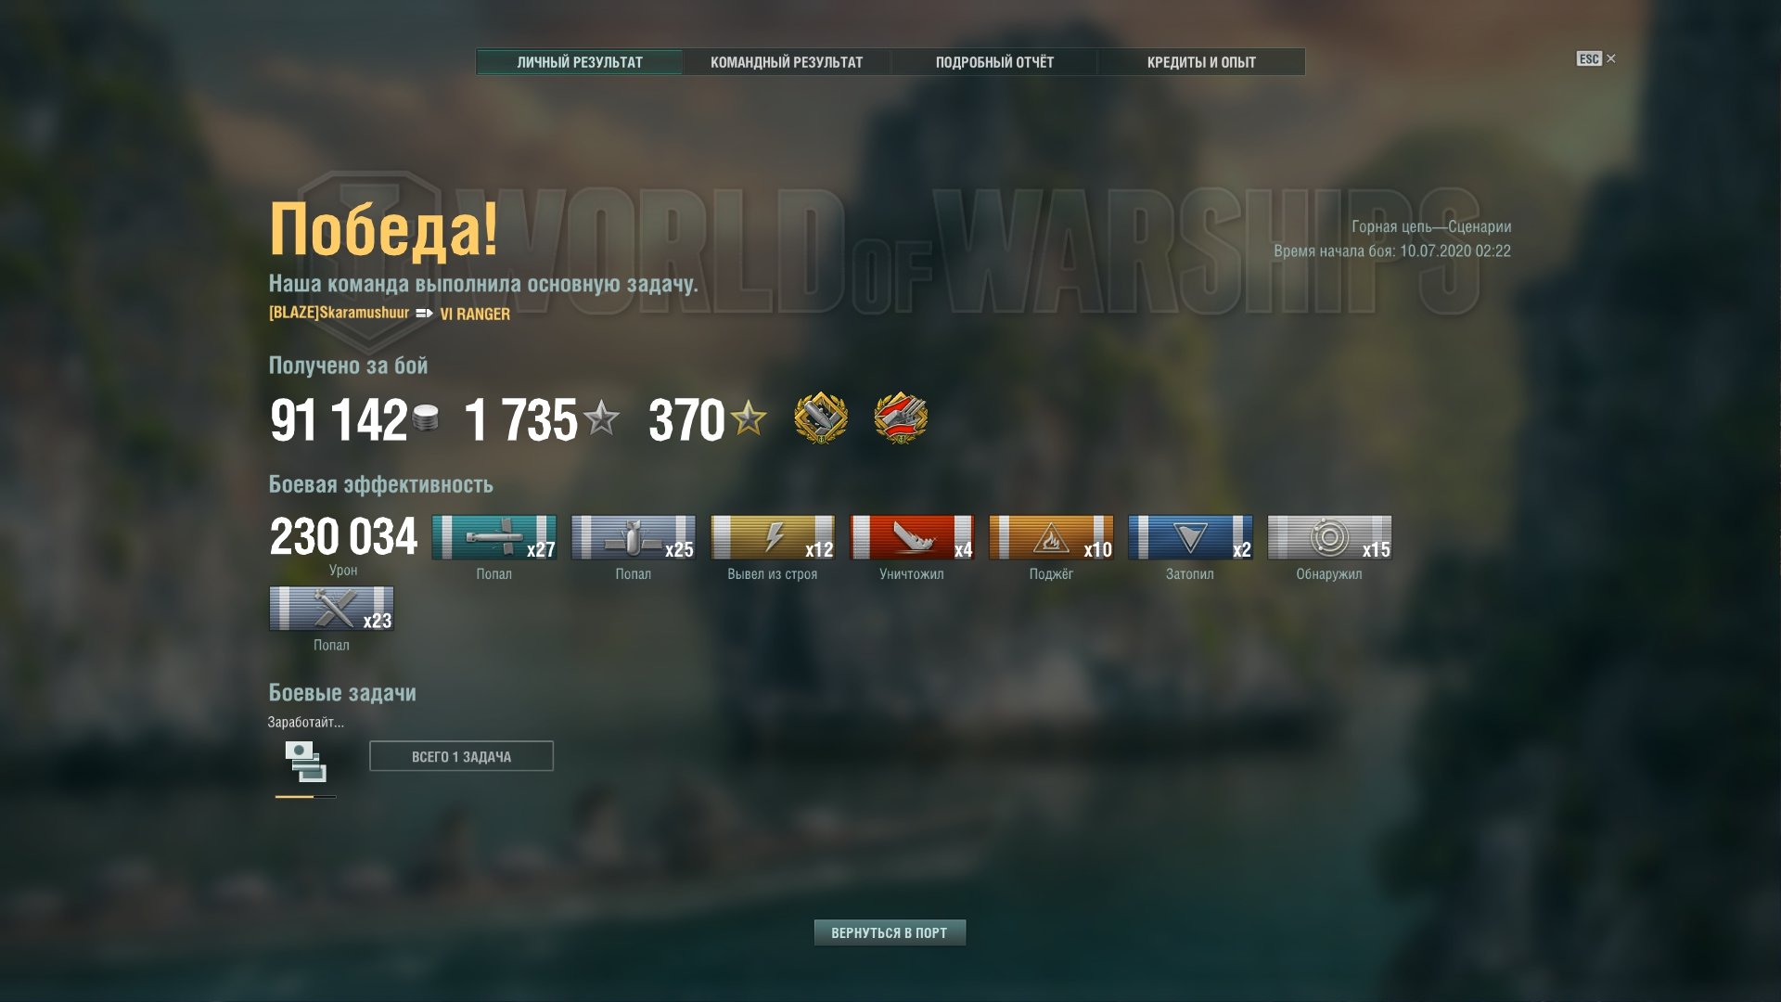Click the combat mission progress bar
Screen dimensions: 1781x1002
pyautogui.click(x=305, y=796)
